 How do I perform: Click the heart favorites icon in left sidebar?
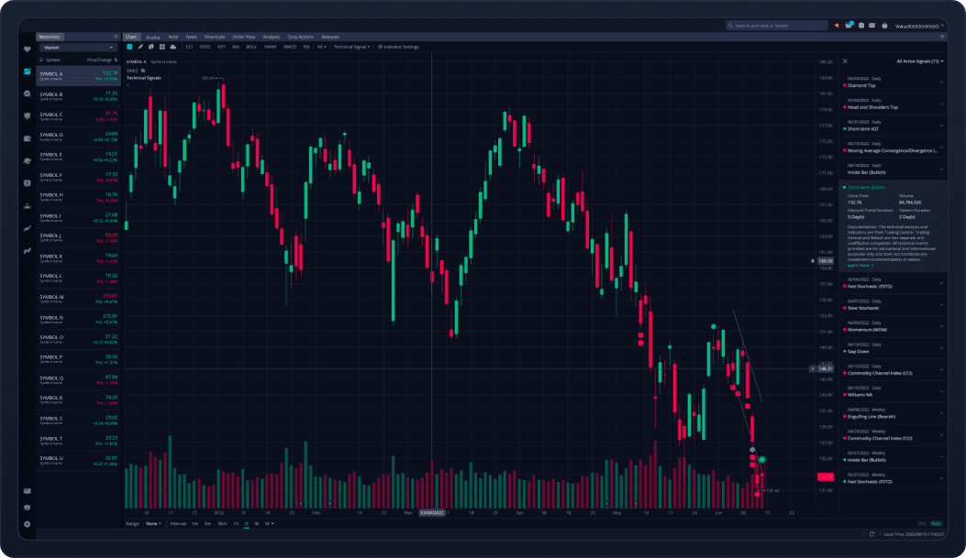point(28,49)
